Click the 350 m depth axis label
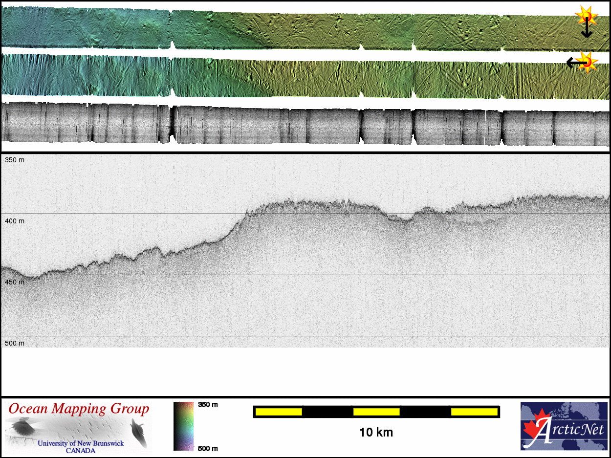 [15, 160]
